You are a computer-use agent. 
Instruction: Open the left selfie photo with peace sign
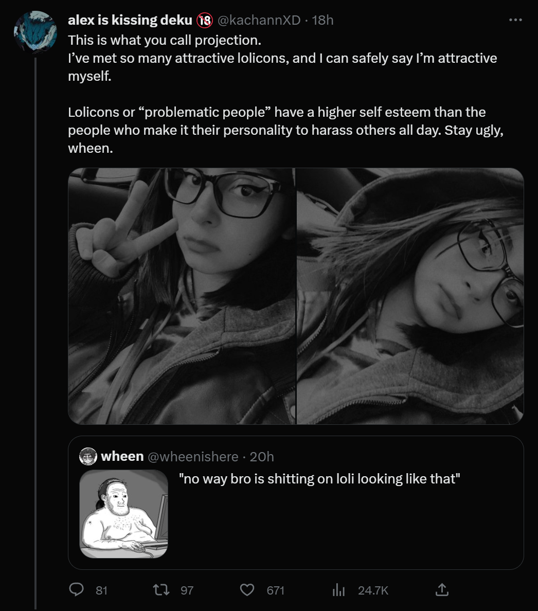(x=182, y=296)
